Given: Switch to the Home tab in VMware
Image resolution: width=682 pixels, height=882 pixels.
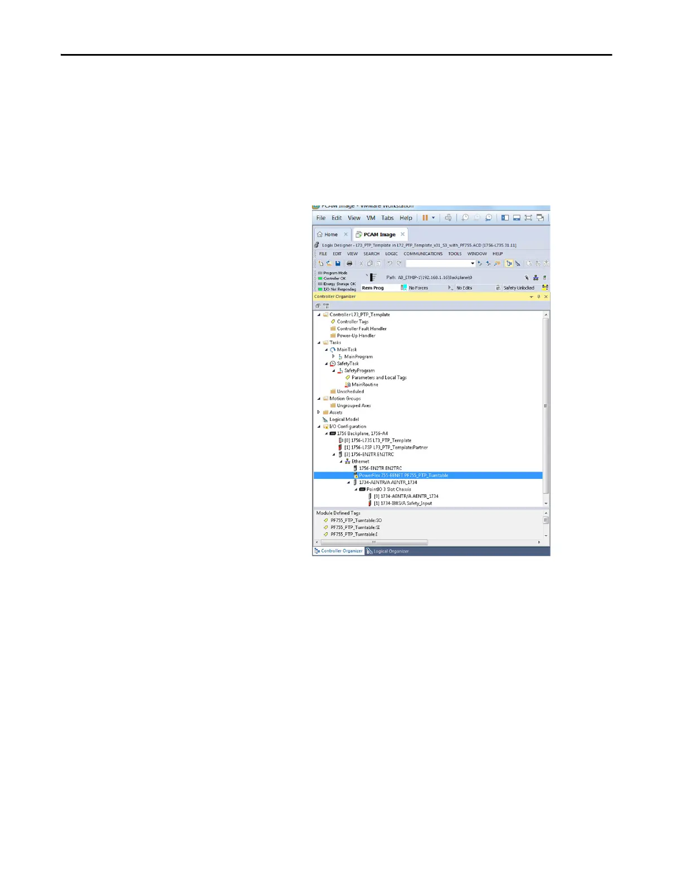Looking at the screenshot, I should point(332,234).
